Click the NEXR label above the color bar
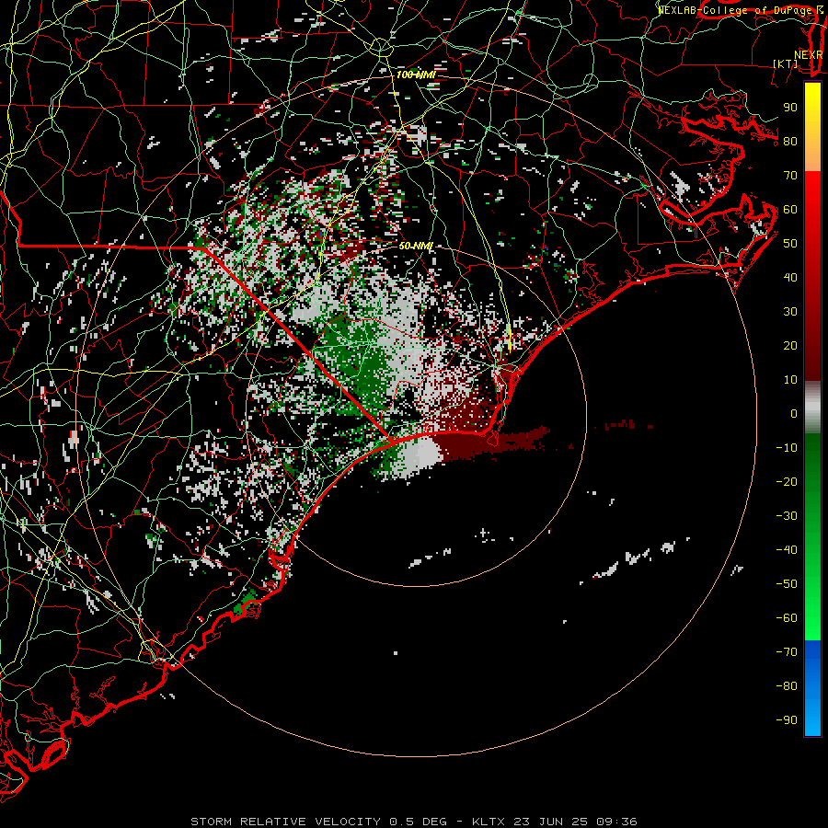Image resolution: width=828 pixels, height=828 pixels. (x=808, y=55)
